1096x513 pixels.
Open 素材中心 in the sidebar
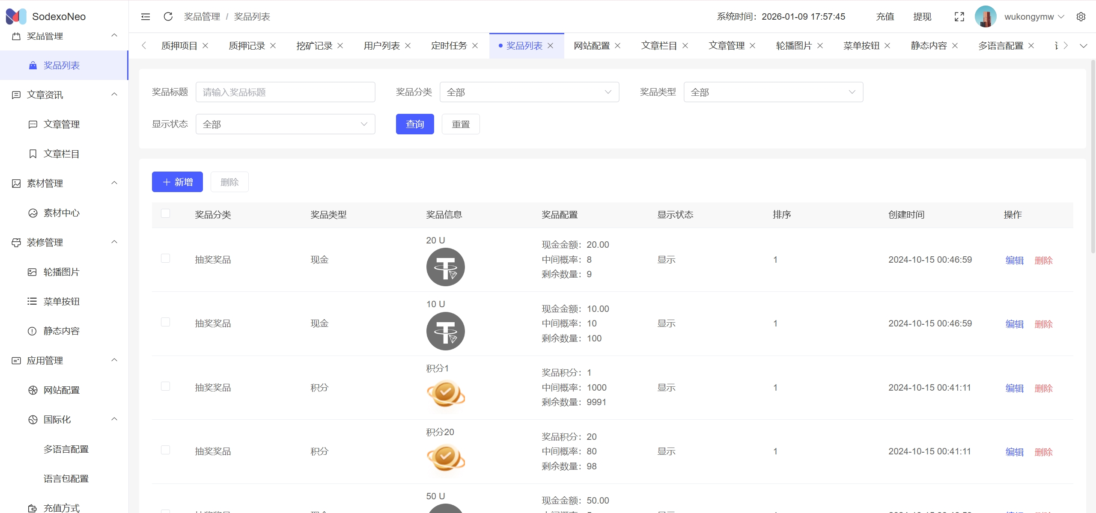[x=61, y=213]
